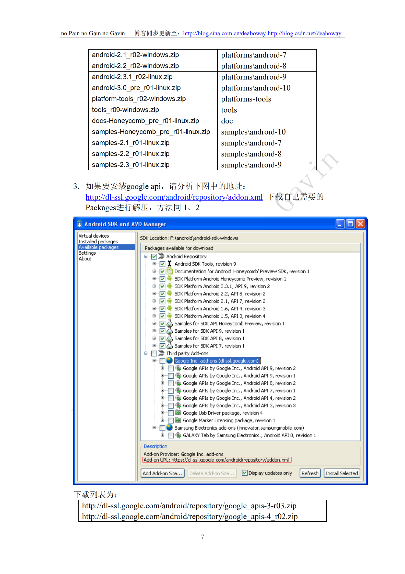Click the Google APIs API 8 revision 2 add-on icon
The image size is (405, 574).
(178, 383)
